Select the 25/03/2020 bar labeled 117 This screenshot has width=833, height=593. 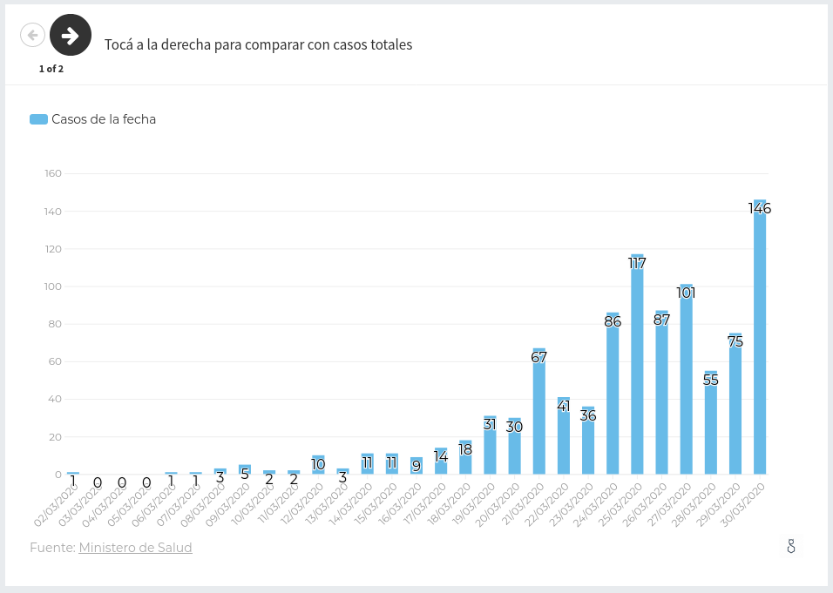(x=637, y=364)
